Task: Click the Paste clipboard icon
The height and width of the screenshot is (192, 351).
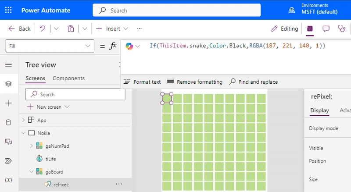Action: pyautogui.click(x=71, y=28)
